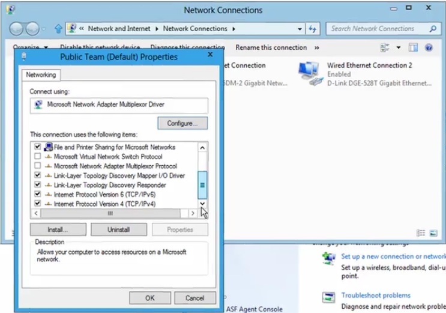Viewport: 446px width, 313px height.
Task: Click Network Connections breadcrumb
Action: (195, 28)
